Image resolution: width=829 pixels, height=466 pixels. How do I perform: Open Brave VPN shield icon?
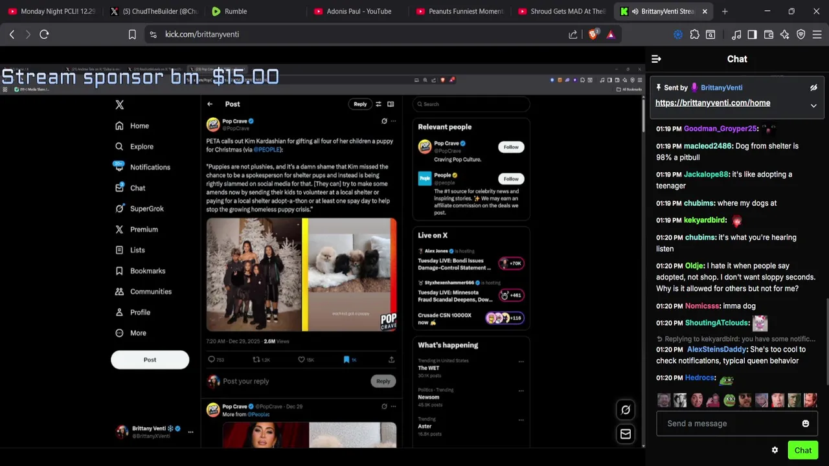pos(801,34)
